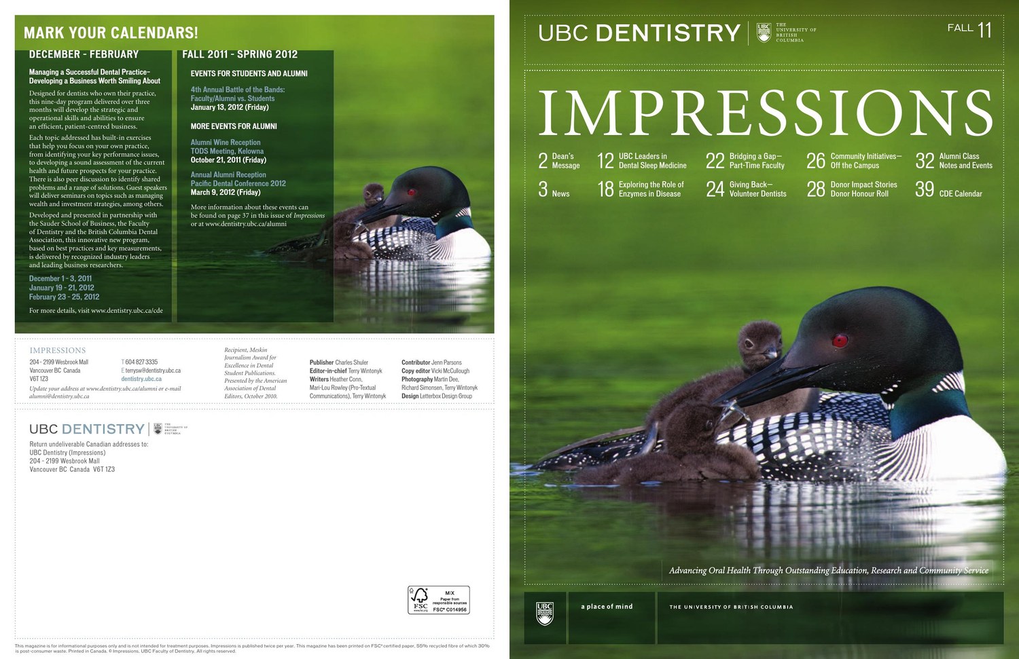Click the large IMPRESSIONS cover title
The height and width of the screenshot is (659, 1019).
click(x=766, y=113)
